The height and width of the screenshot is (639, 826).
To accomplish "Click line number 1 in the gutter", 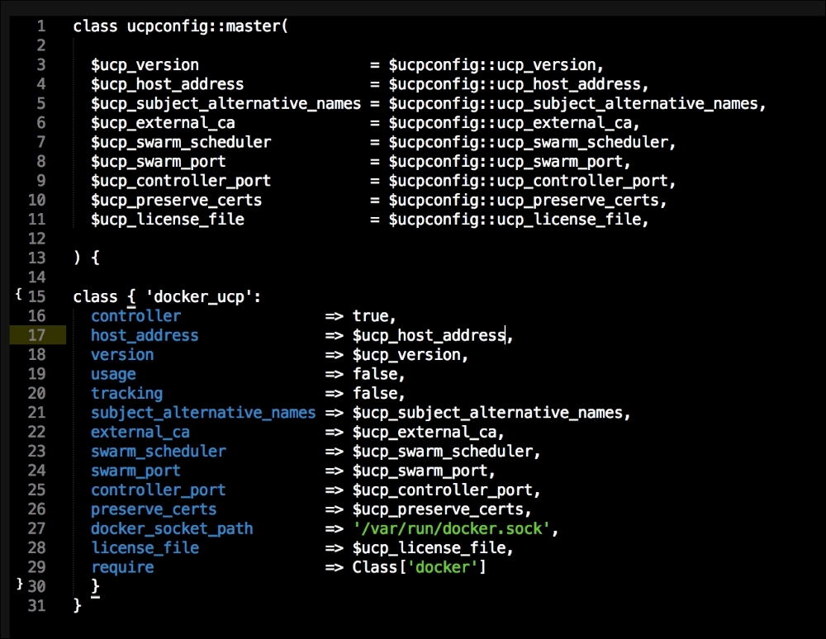I will (41, 26).
